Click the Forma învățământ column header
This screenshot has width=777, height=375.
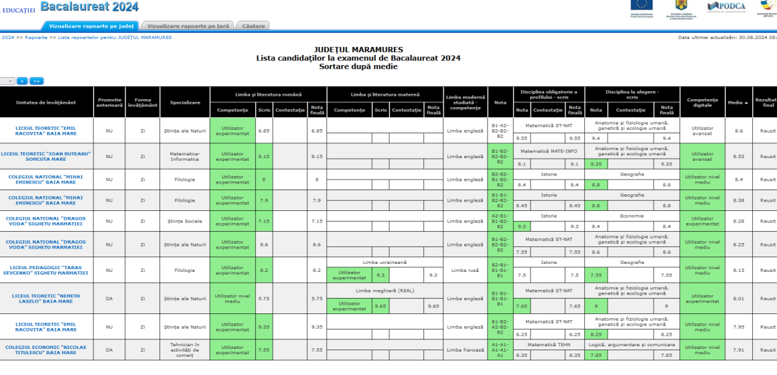pyautogui.click(x=143, y=102)
